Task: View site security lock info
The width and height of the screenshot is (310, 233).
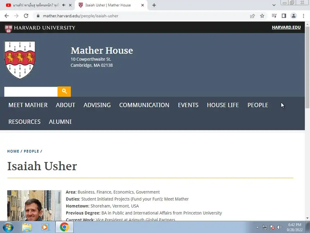Action: (38, 16)
